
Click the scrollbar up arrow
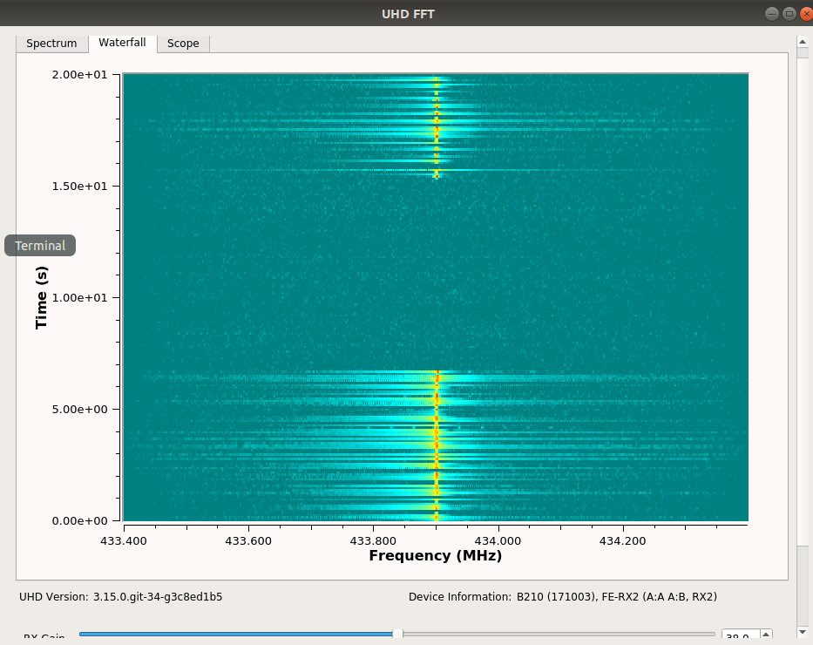(803, 40)
